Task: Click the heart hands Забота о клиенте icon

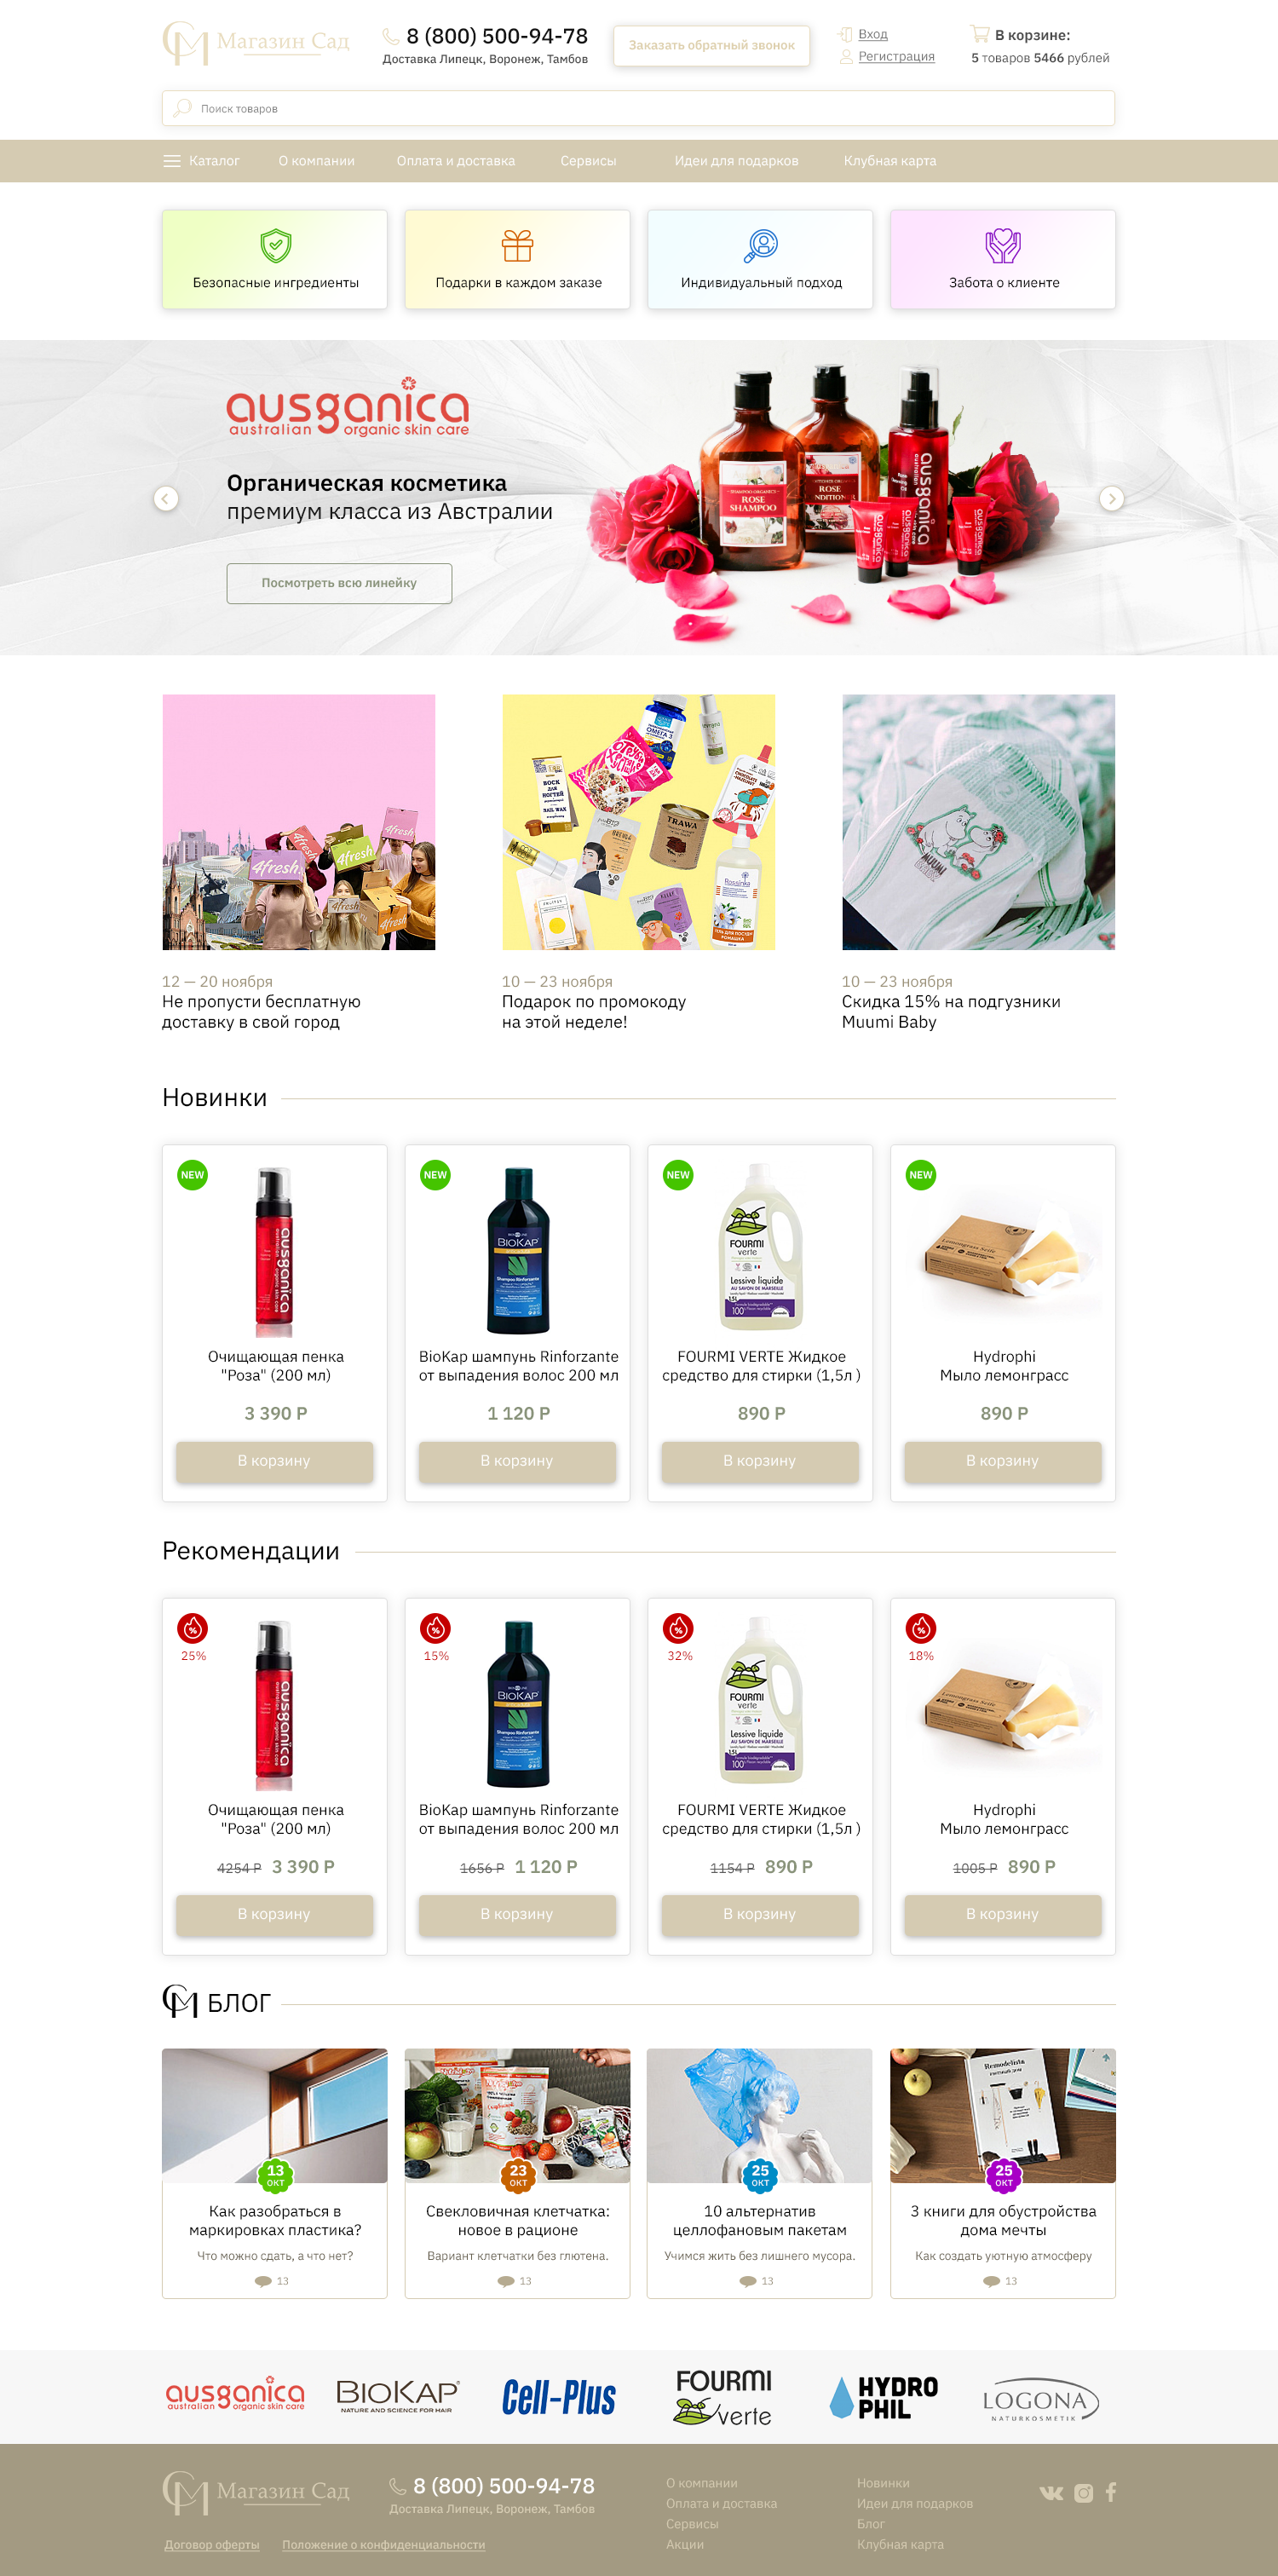Action: pyautogui.click(x=1003, y=245)
